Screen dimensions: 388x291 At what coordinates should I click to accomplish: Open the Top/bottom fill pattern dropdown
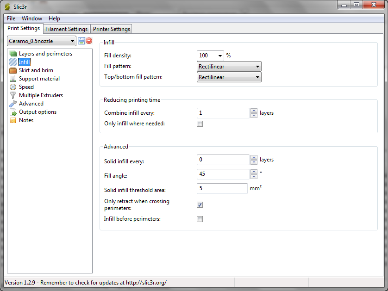pos(229,77)
